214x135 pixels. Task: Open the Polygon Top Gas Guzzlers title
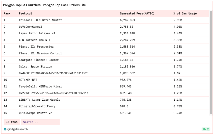click(x=22, y=5)
